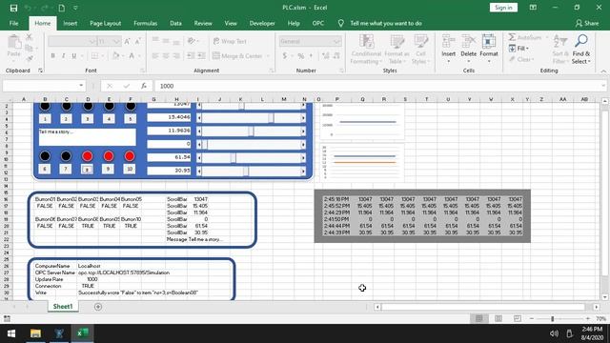This screenshot has width=610, height=343.
Task: Expand the Name Box dropdown
Action: (x=81, y=86)
